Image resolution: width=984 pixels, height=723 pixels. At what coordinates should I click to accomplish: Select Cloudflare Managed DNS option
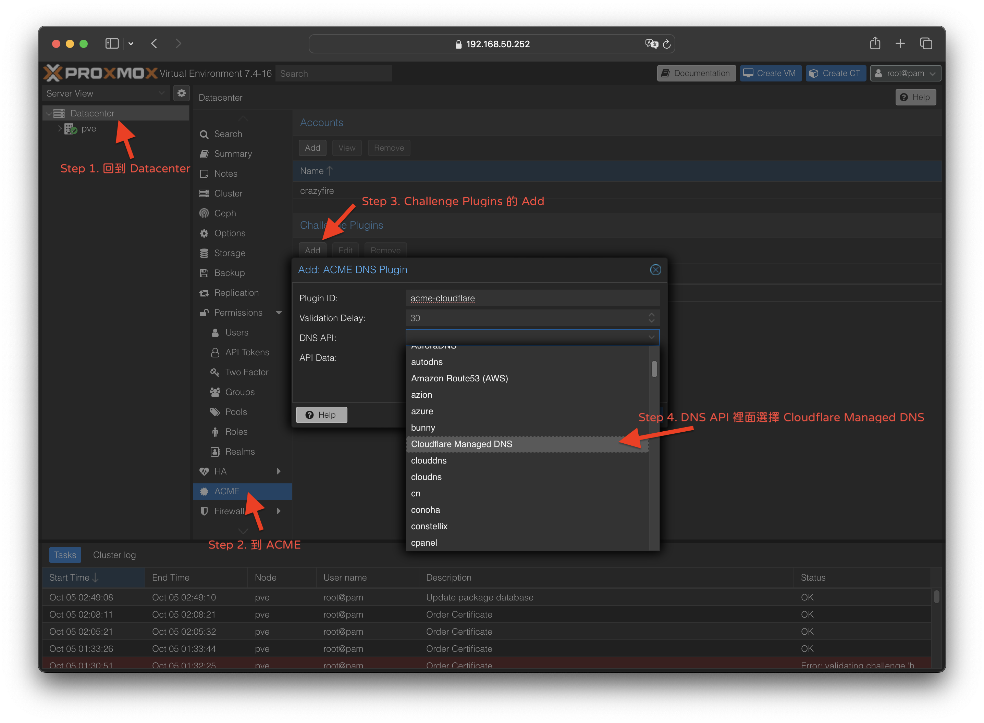[462, 444]
